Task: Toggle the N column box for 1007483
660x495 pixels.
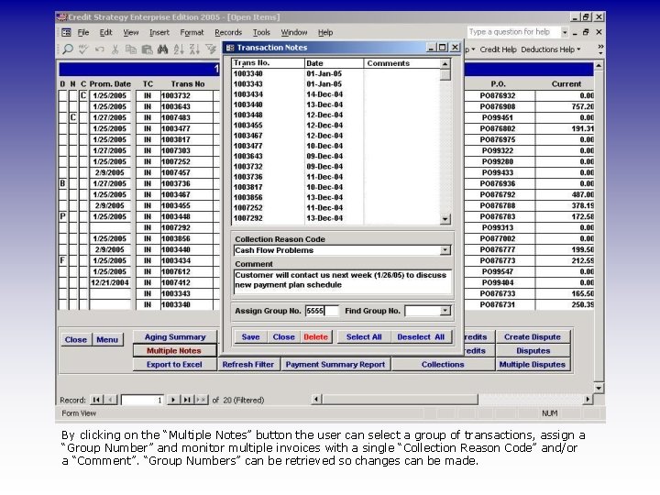Action: tap(72, 117)
